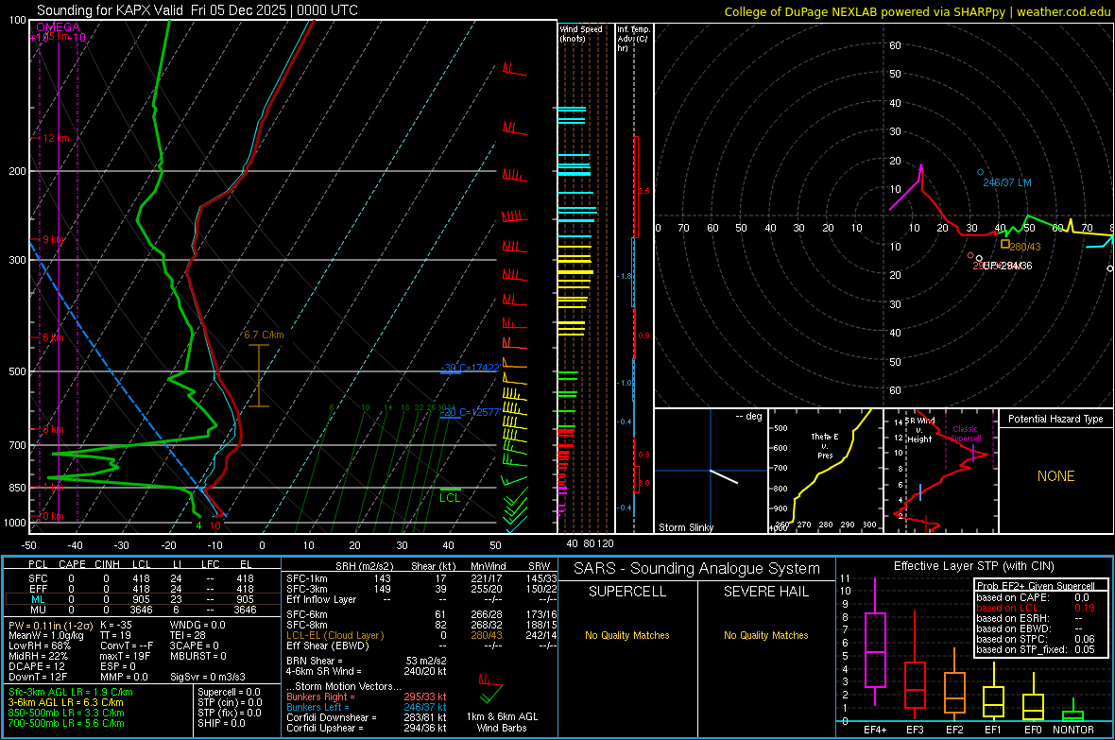Click the white storm slinky line graphic
The width and height of the screenshot is (1115, 740).
pyautogui.click(x=724, y=476)
